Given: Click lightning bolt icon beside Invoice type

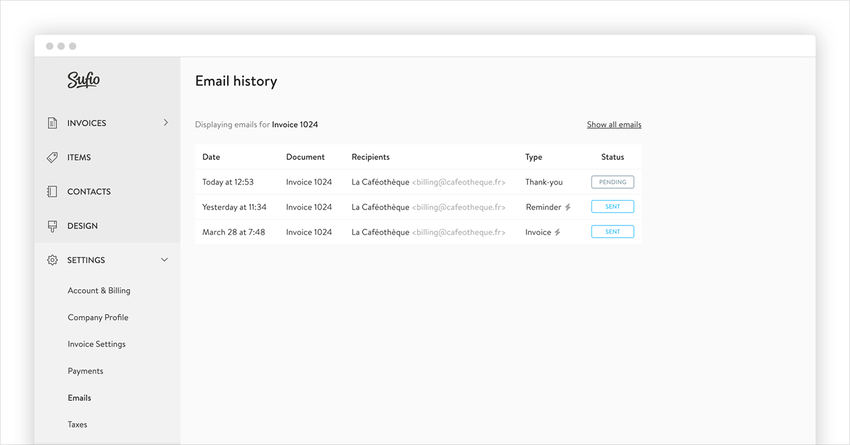Looking at the screenshot, I should (x=557, y=233).
